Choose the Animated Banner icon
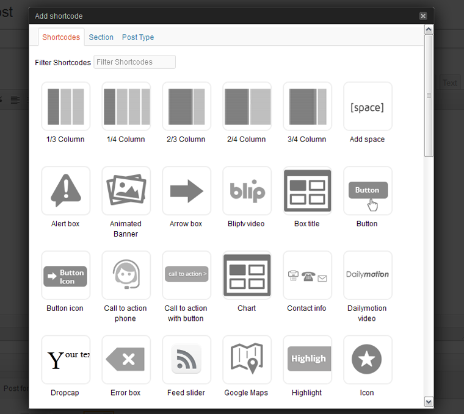 (x=126, y=191)
